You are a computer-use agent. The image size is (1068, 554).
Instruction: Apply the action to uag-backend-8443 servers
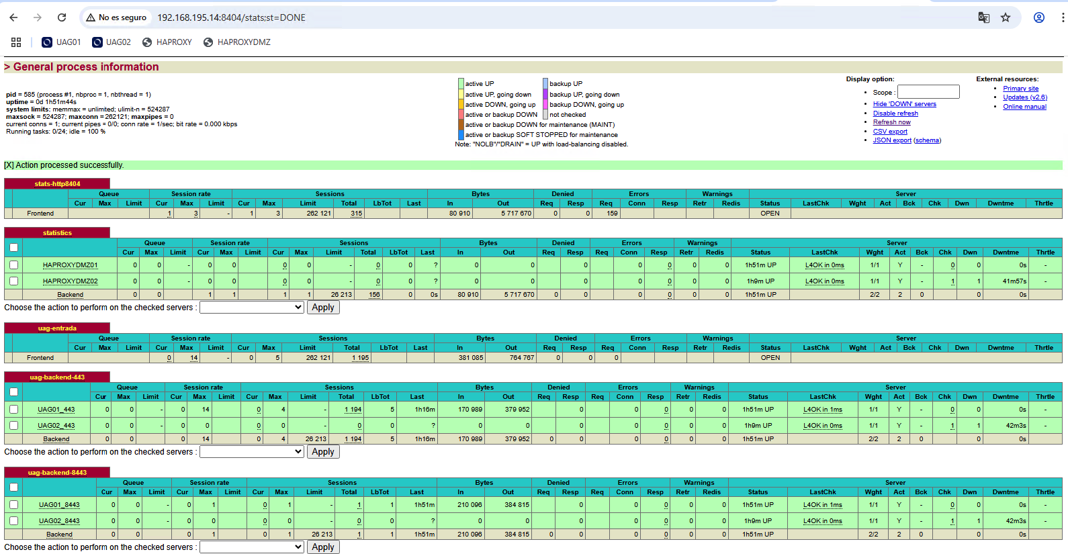[x=323, y=547]
